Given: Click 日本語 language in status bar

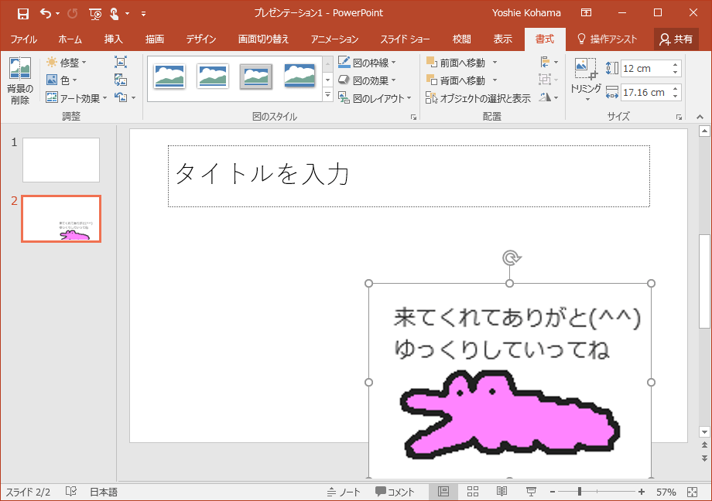Looking at the screenshot, I should coord(104,492).
